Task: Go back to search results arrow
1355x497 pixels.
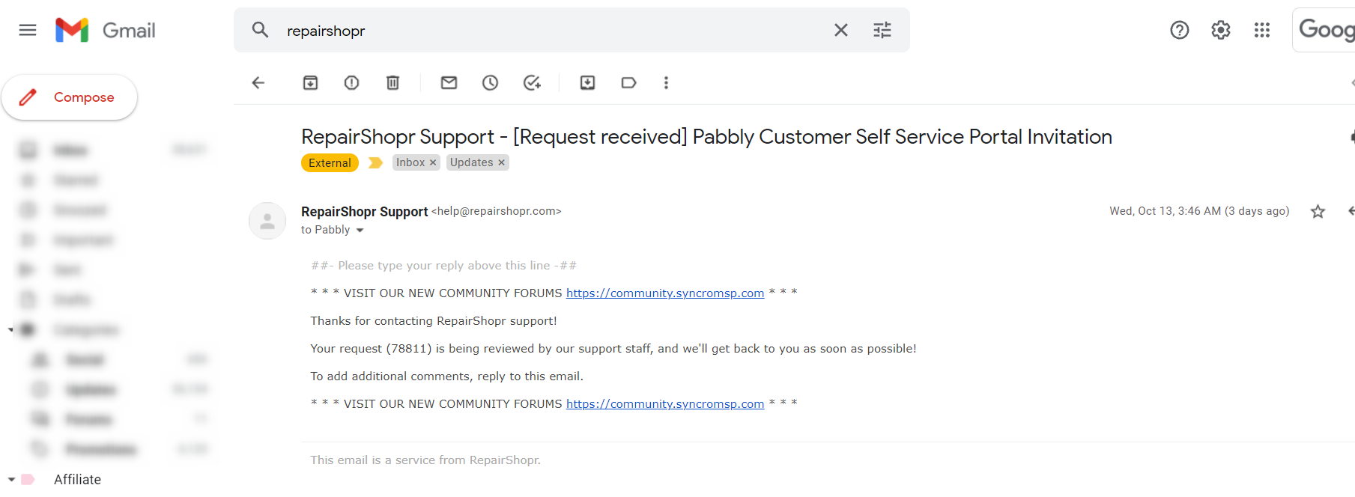Action: pos(258,82)
